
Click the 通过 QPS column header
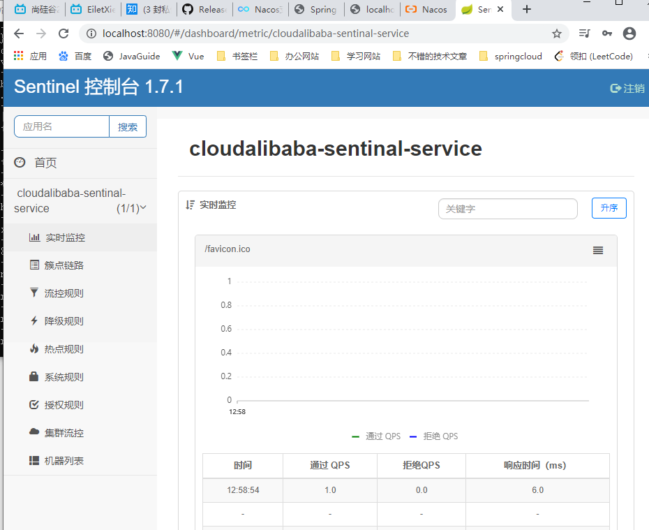coord(330,465)
